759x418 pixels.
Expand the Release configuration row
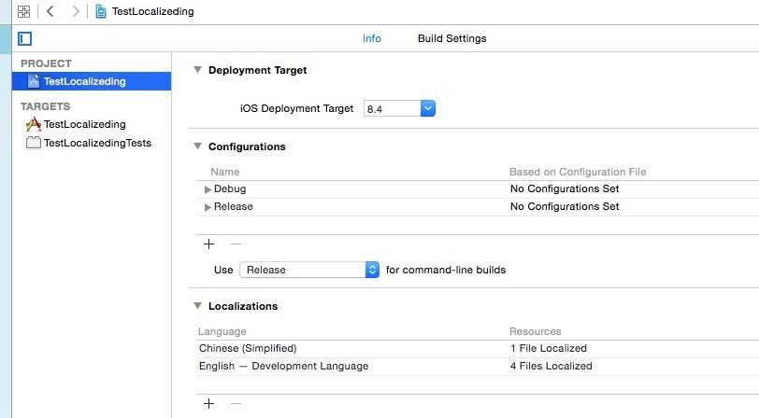(x=208, y=207)
